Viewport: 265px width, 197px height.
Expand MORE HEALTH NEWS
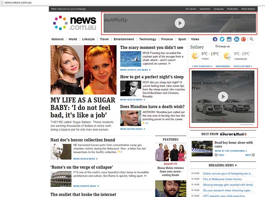[132, 100]
